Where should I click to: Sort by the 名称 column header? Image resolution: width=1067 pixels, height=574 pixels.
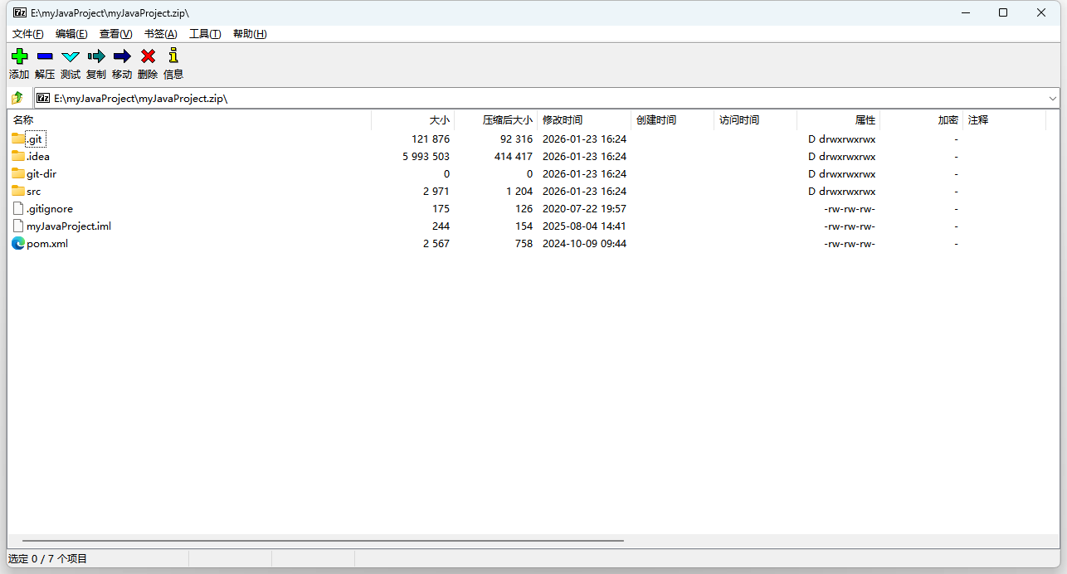[x=23, y=120]
